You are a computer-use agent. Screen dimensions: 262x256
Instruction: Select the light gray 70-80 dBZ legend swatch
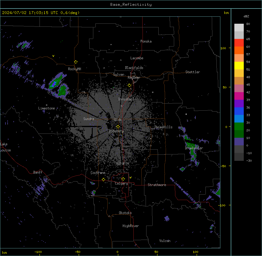pyautogui.click(x=239, y=28)
